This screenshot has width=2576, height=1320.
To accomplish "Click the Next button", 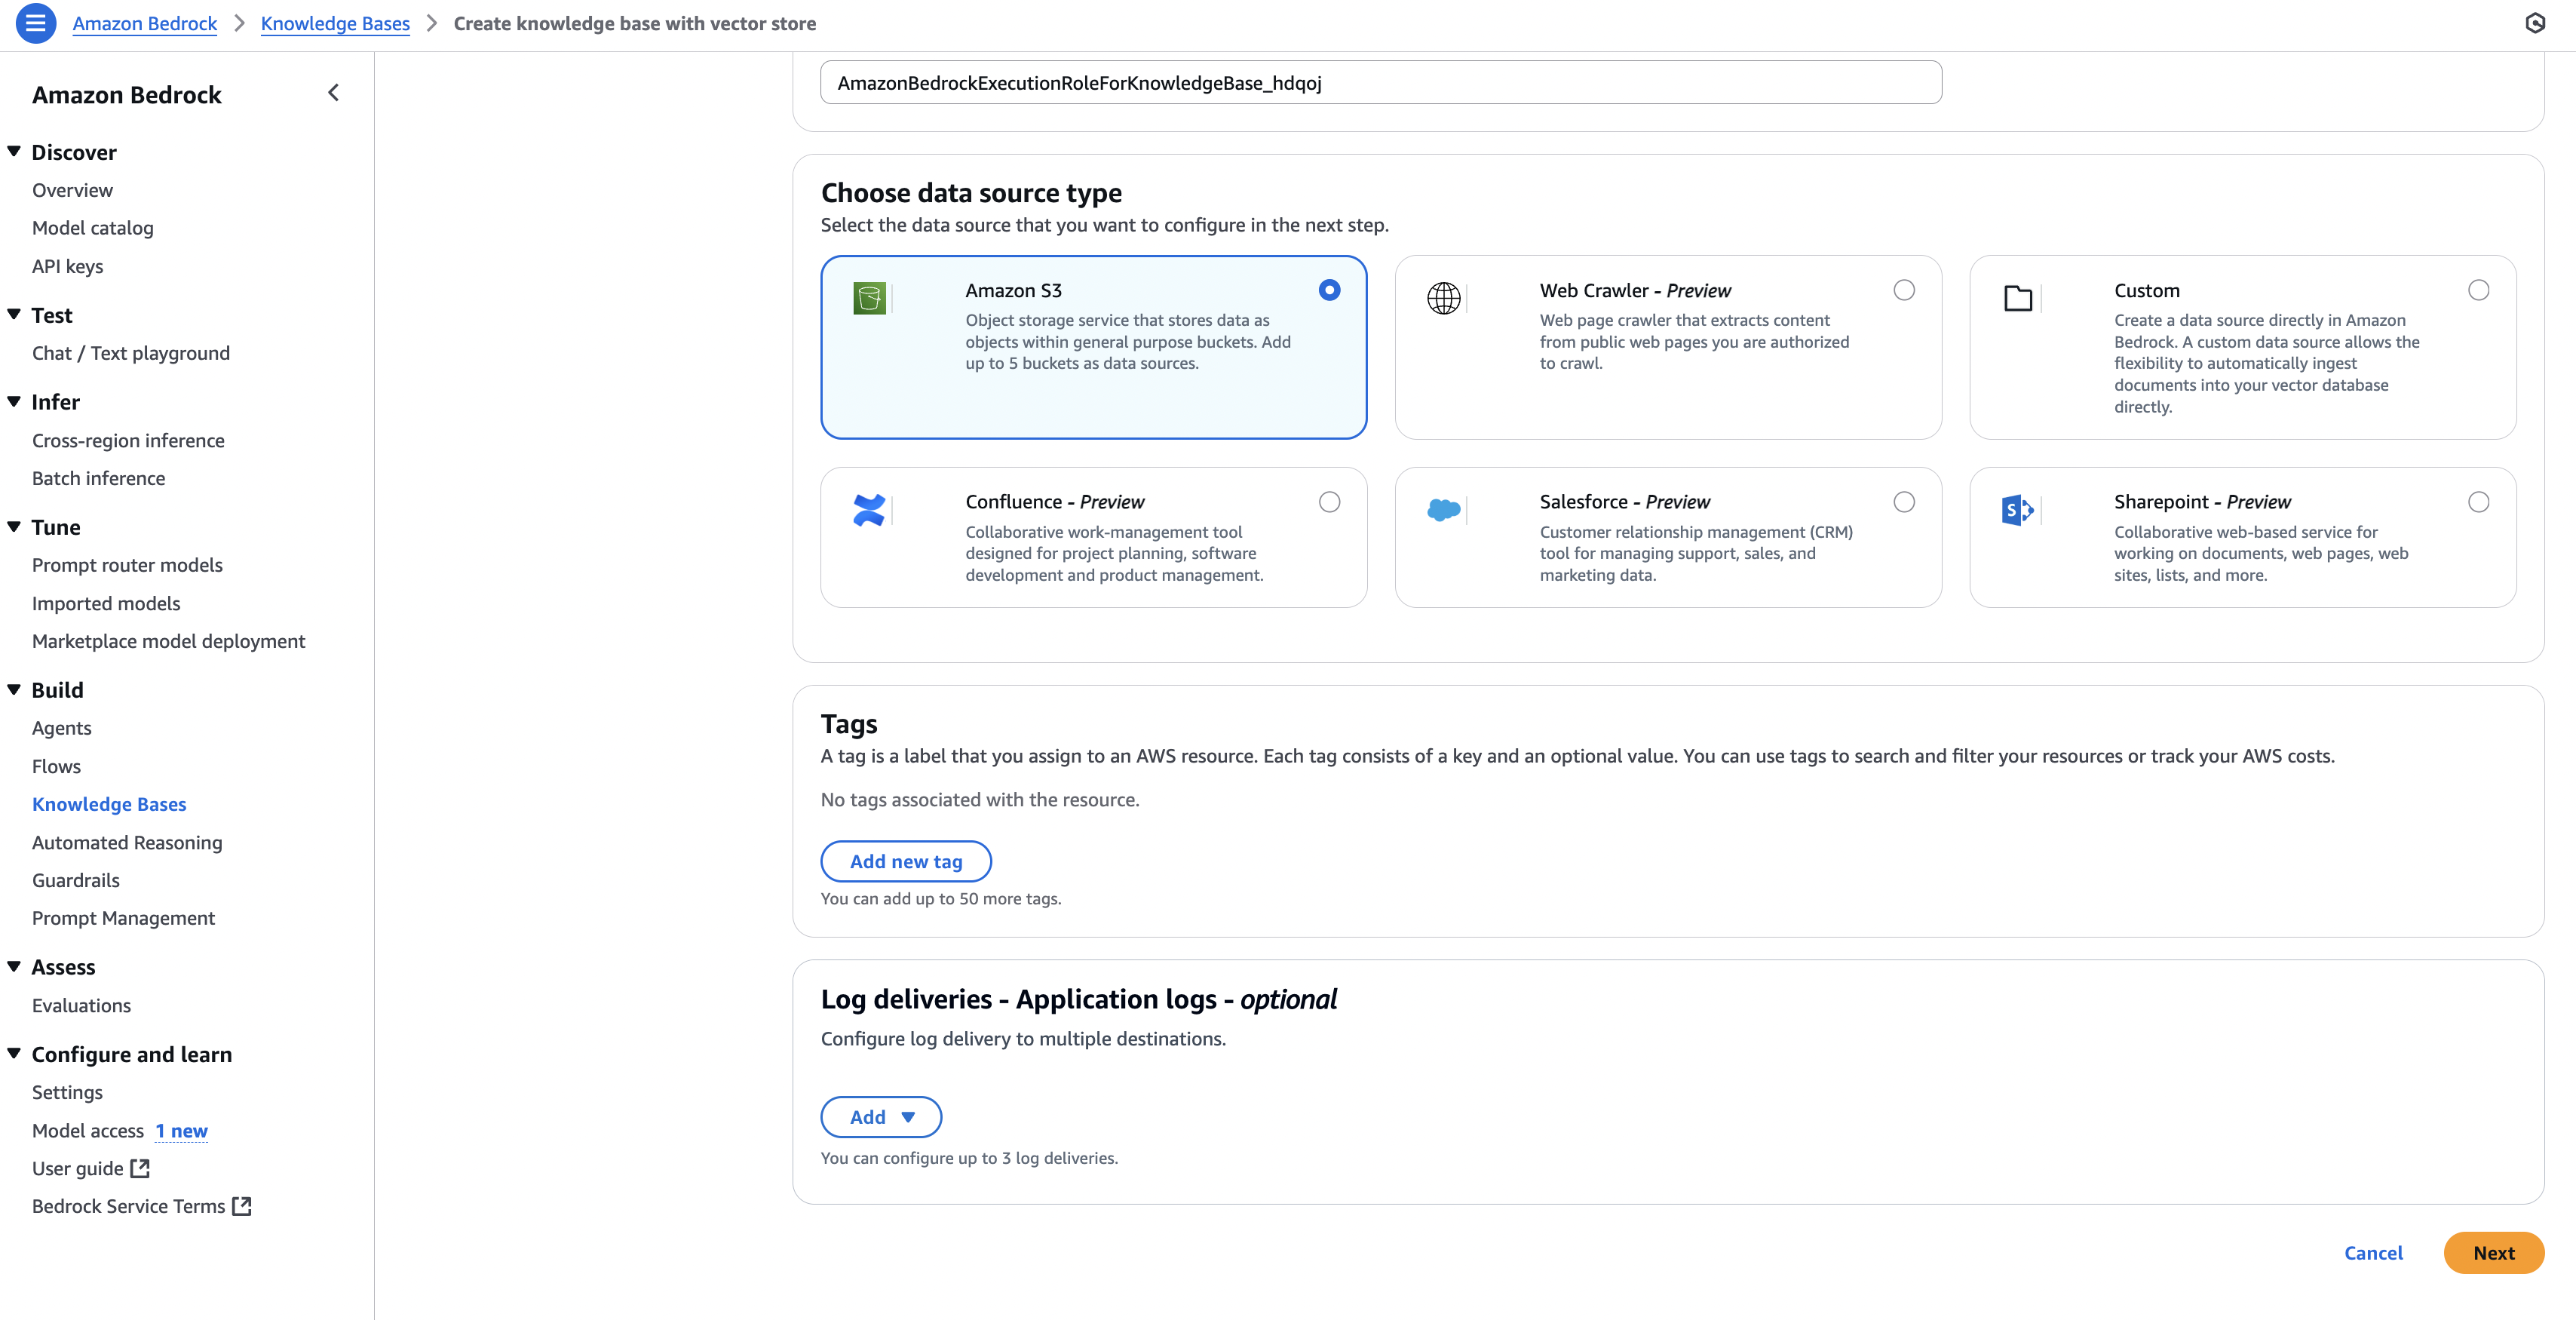I will (x=2493, y=1253).
